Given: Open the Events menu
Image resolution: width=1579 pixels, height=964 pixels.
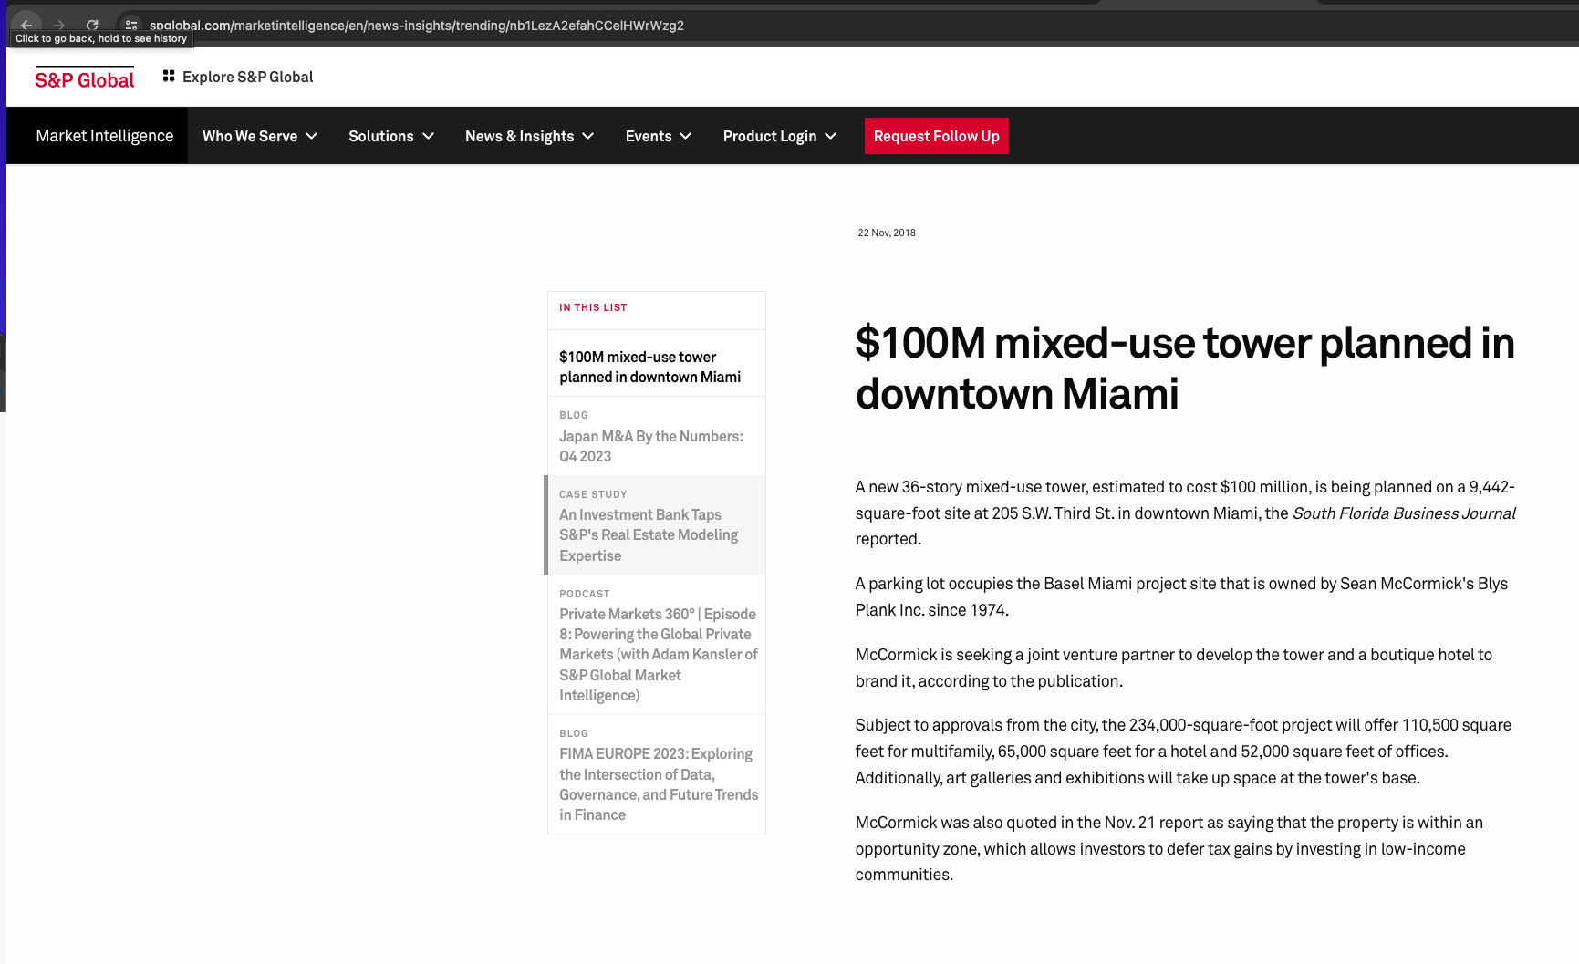Looking at the screenshot, I should coord(659,136).
